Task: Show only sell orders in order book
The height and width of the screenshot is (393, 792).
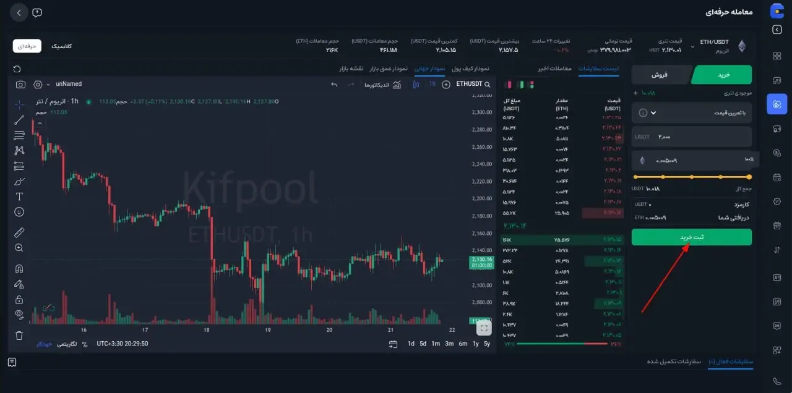Action: 509,85
